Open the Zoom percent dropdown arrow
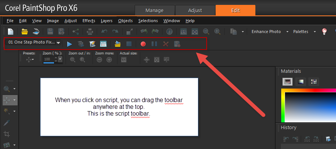This screenshot has height=149, width=336. (x=60, y=59)
